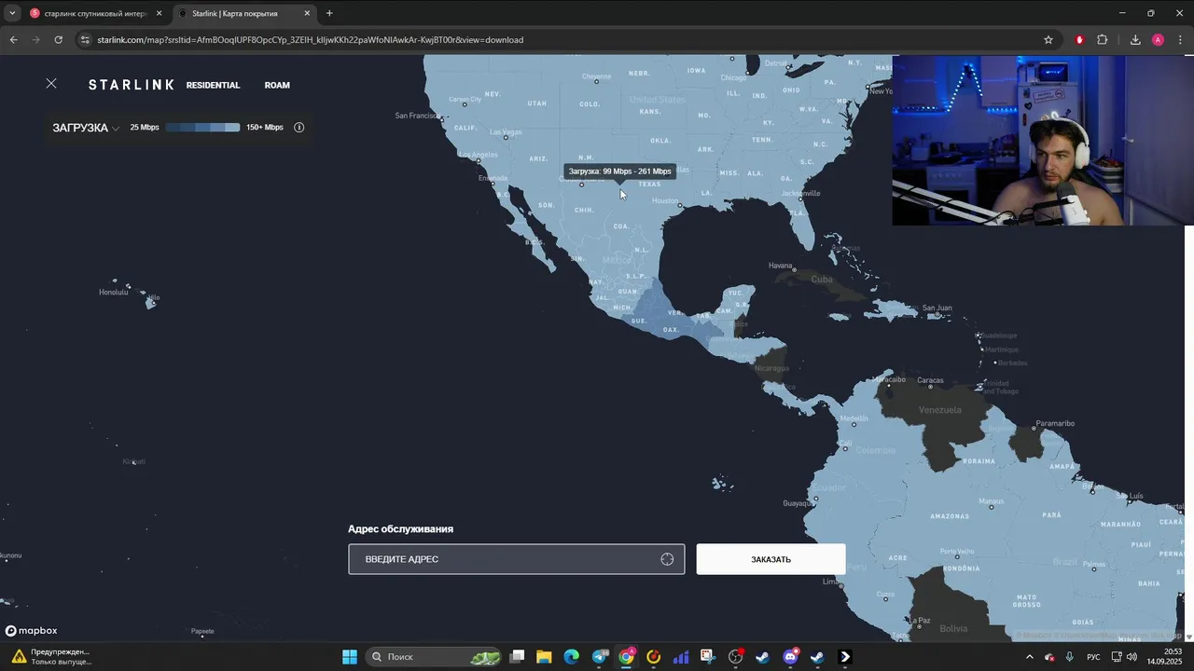Switch to the RESIDENTIAL tab
Screen dimensions: 1194x671
tap(213, 85)
